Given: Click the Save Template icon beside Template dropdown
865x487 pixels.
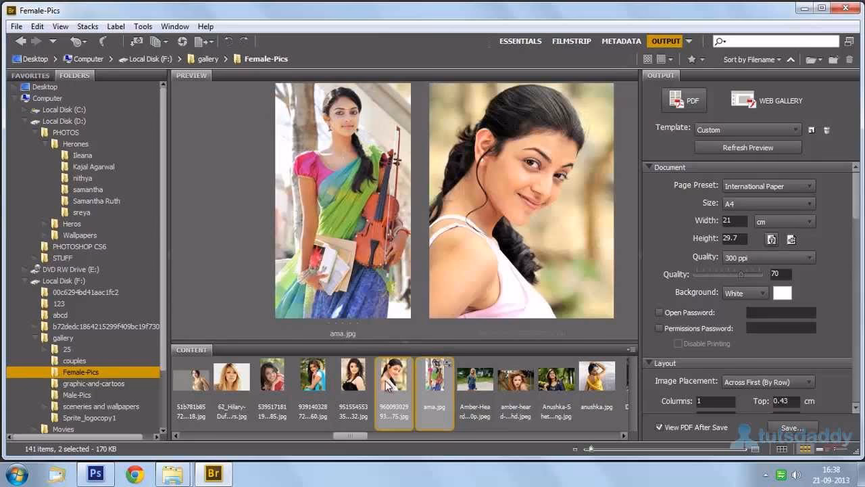Looking at the screenshot, I should pyautogui.click(x=812, y=129).
